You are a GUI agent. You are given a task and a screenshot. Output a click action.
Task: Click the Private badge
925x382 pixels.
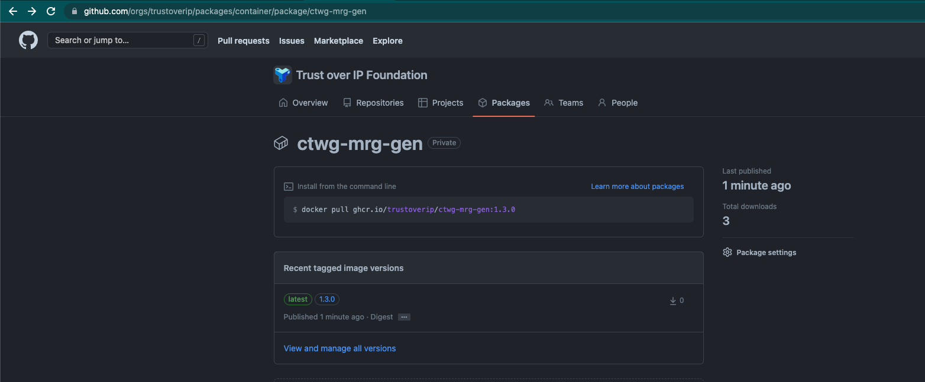[444, 143]
